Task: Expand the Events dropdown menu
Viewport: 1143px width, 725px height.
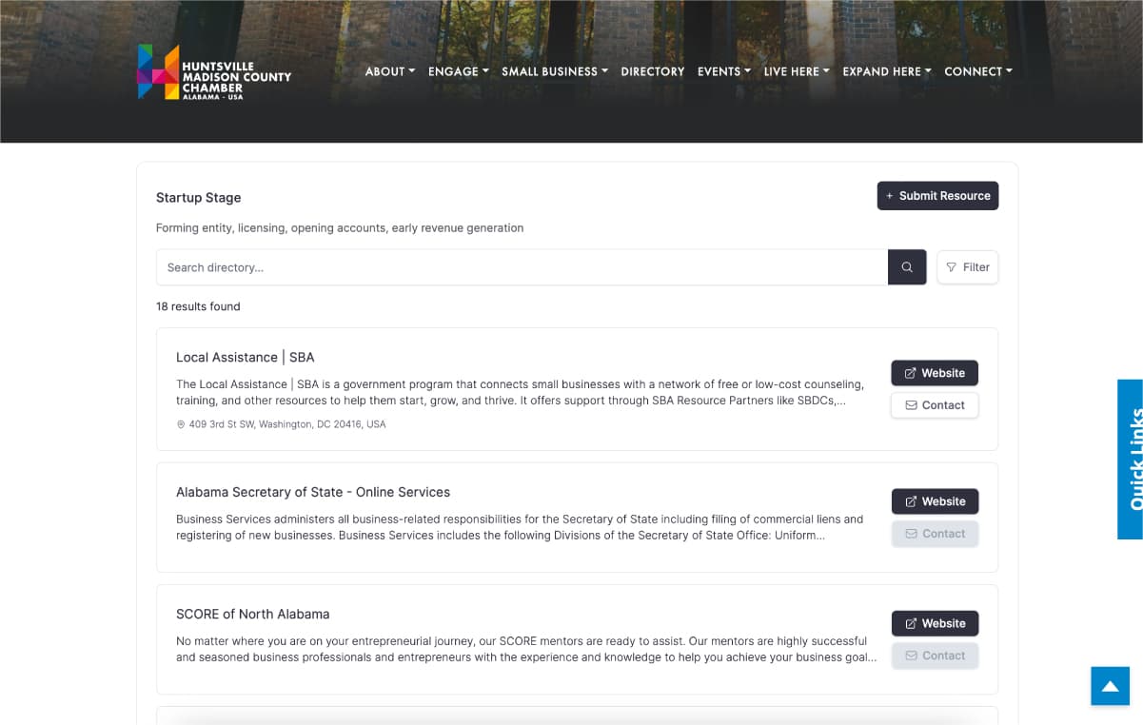Action: pyautogui.click(x=724, y=71)
